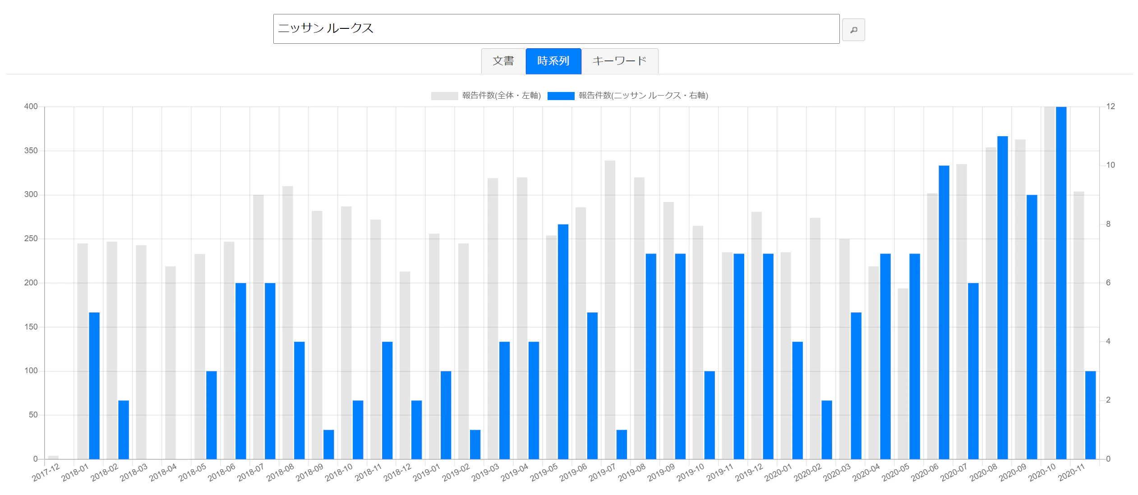Click the blue bar for 2020-11
This screenshot has height=495, width=1138.
1090,415
